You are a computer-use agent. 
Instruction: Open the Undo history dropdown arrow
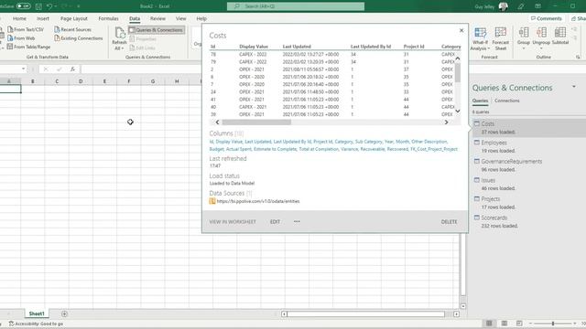[x=56, y=6]
